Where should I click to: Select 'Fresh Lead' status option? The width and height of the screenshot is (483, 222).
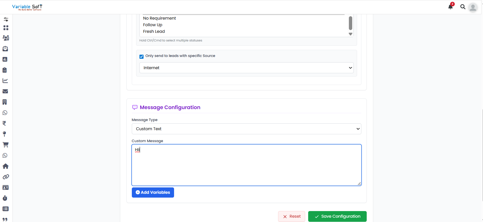coord(154,32)
